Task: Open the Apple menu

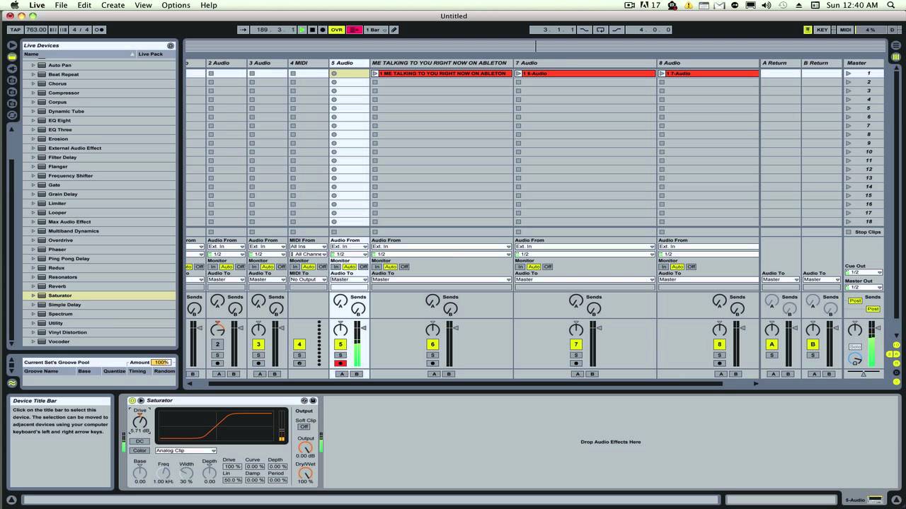Action: [x=14, y=5]
